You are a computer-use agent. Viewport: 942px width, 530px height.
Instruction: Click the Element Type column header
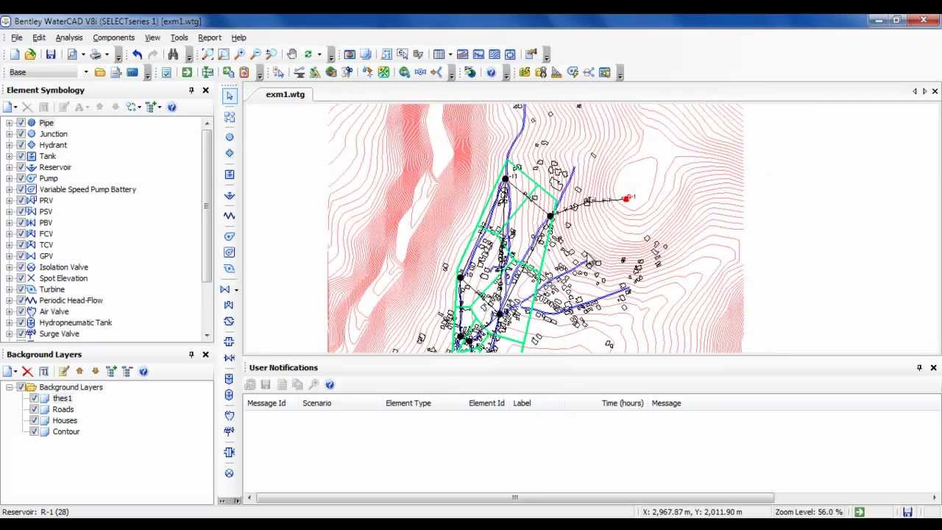pyautogui.click(x=408, y=403)
